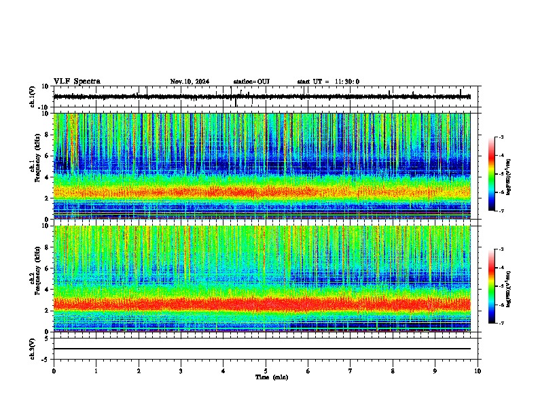538x416 pixels.
Task: Click the "VLF Spectra" title text
Action: click(x=77, y=82)
